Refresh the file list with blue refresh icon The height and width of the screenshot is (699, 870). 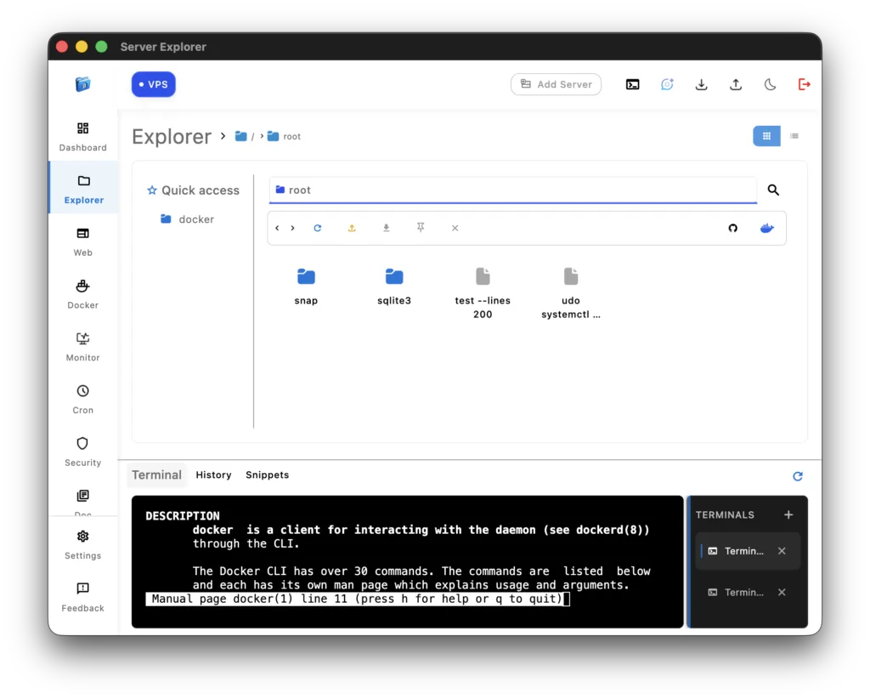click(318, 228)
